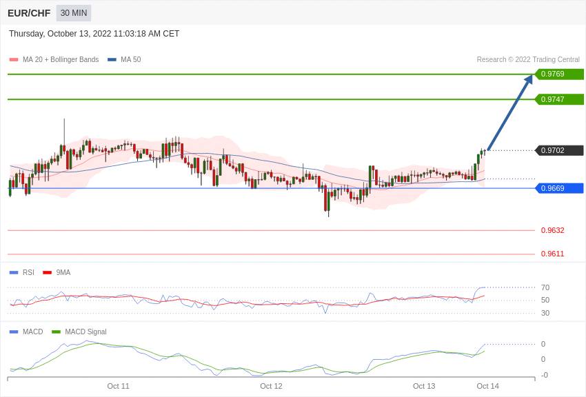Click the pink MA 20 legend swatch
586x397 pixels.
pos(14,60)
